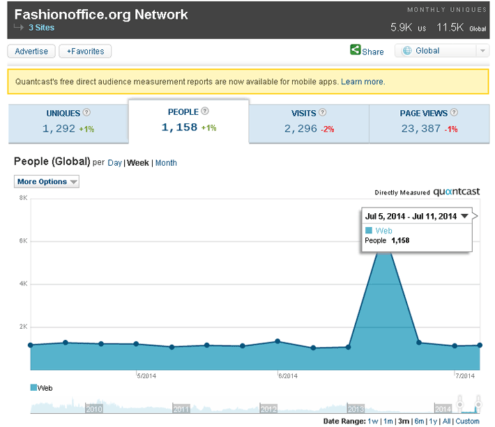Follow the Learn more link
The width and height of the screenshot is (495, 427).
coord(362,81)
